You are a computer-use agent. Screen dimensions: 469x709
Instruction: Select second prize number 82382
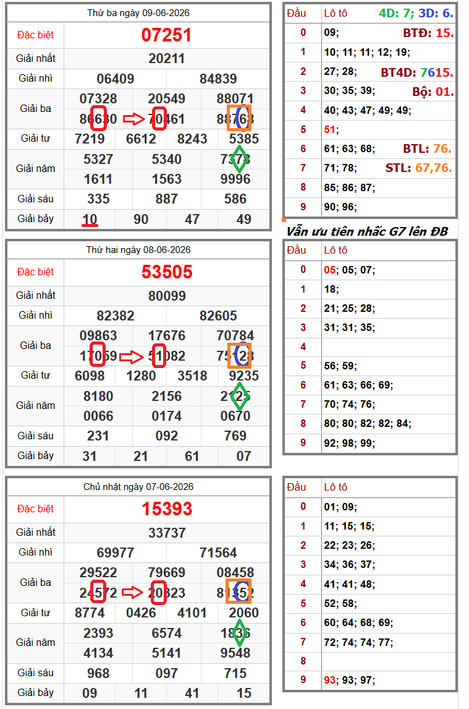coord(115,316)
